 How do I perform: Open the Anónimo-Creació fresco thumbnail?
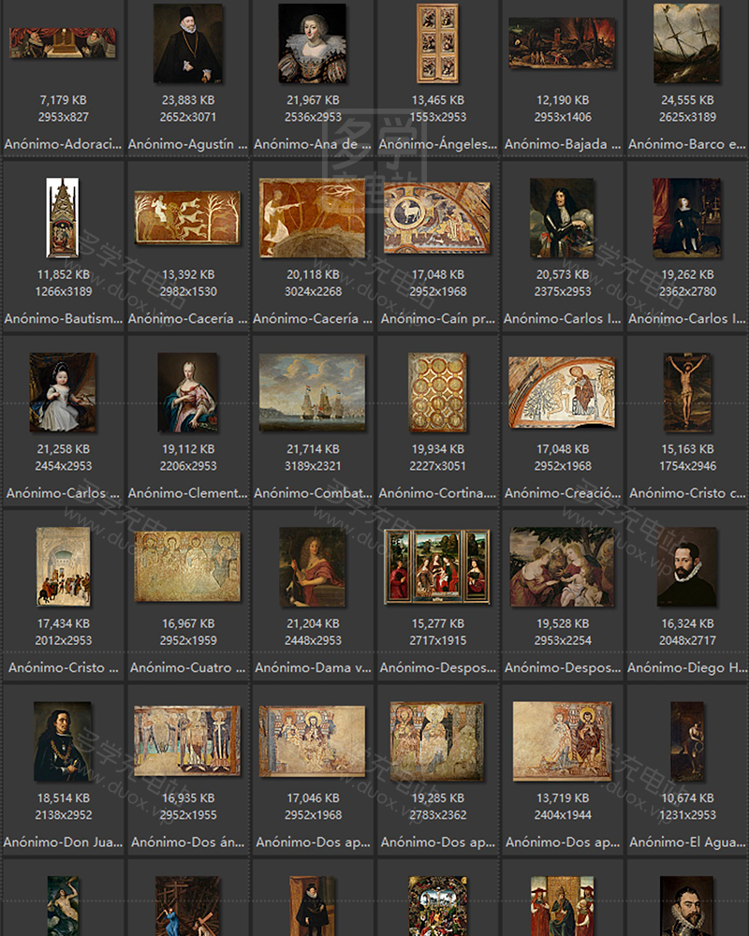click(x=562, y=392)
